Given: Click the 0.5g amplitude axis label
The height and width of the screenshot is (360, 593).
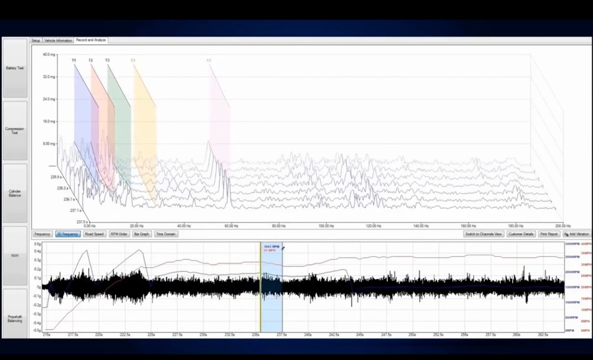Looking at the screenshot, I should pyautogui.click(x=38, y=244).
